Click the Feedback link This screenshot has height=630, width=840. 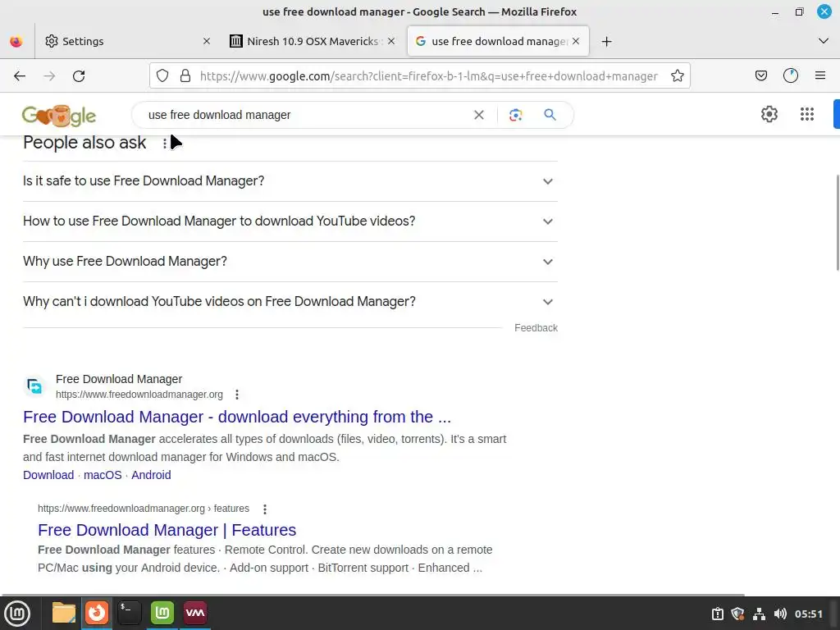pyautogui.click(x=536, y=328)
